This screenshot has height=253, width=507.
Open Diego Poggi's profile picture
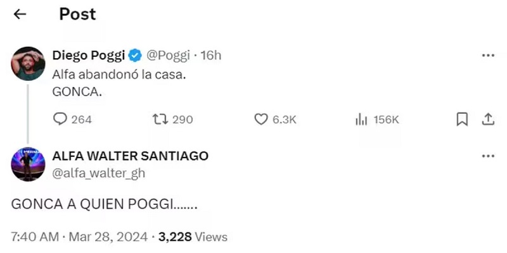tap(27, 63)
